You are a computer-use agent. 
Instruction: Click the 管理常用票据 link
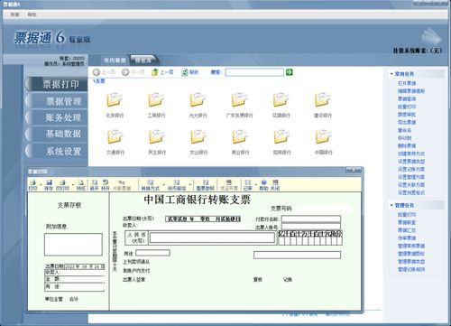coord(411,246)
